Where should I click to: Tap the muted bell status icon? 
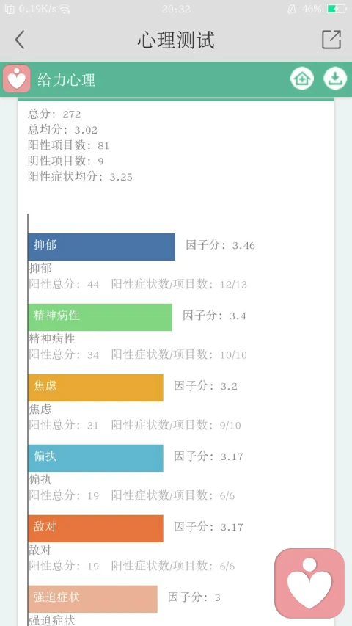pos(291,9)
